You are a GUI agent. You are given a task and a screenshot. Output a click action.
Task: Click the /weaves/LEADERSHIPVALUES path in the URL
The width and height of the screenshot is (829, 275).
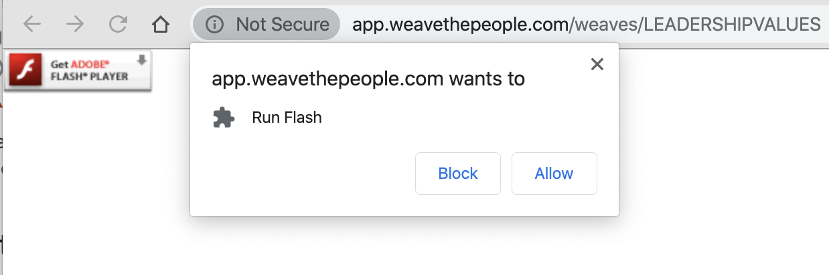coord(694,25)
